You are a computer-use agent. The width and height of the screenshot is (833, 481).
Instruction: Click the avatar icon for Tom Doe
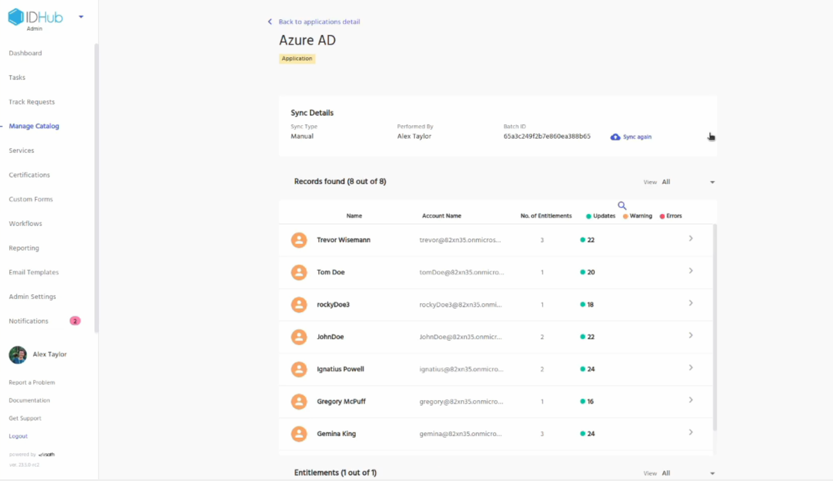click(x=299, y=272)
